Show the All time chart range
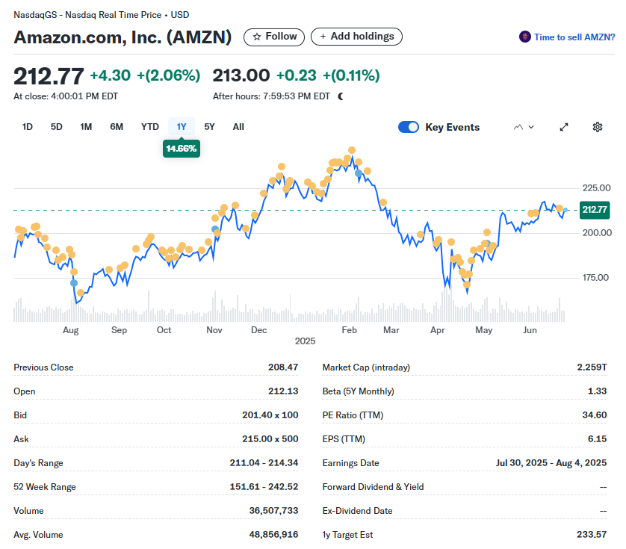Image resolution: width=626 pixels, height=549 pixels. (x=238, y=126)
